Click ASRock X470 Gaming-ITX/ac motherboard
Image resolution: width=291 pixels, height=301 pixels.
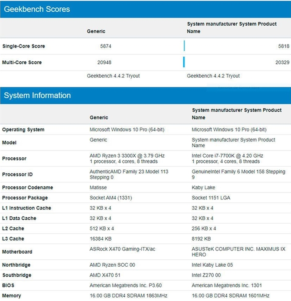coord(122,249)
